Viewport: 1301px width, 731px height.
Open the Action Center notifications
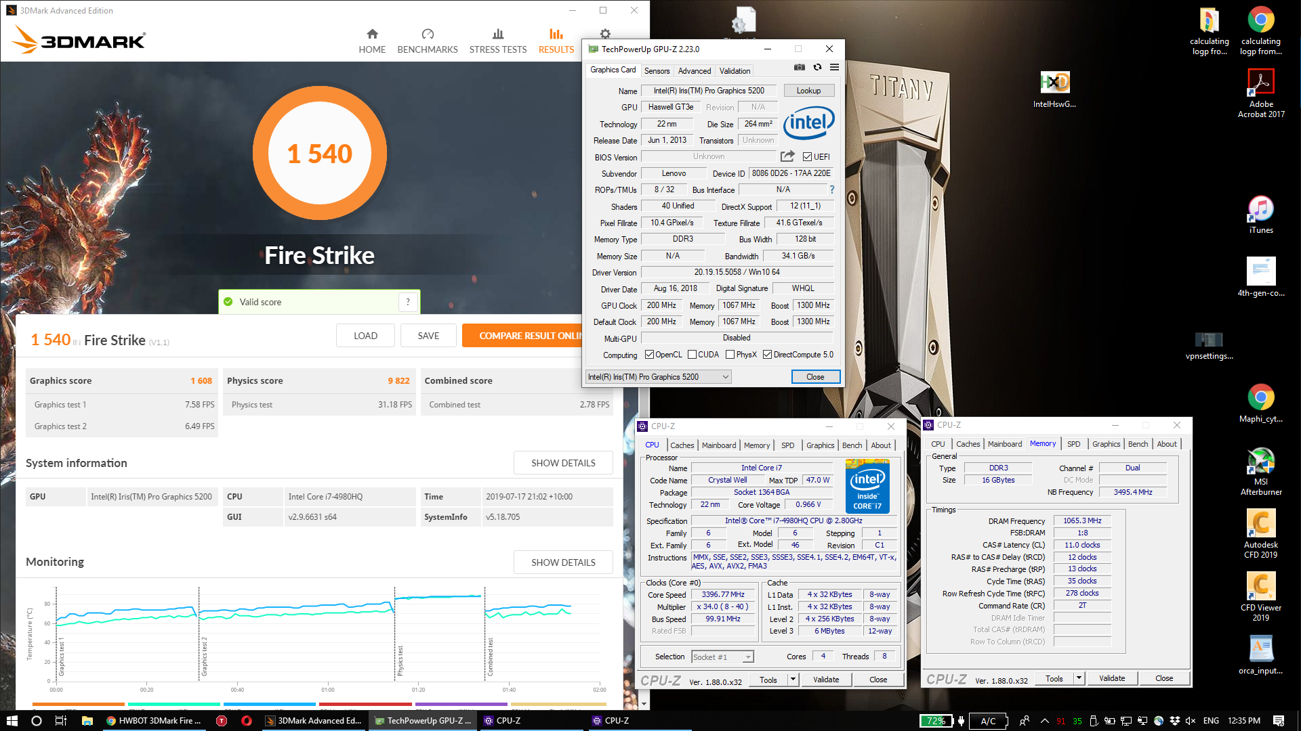pyautogui.click(x=1279, y=721)
